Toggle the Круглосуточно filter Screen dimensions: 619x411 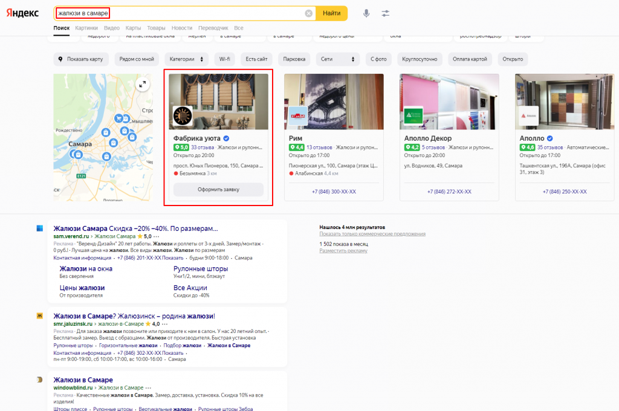[x=420, y=59]
